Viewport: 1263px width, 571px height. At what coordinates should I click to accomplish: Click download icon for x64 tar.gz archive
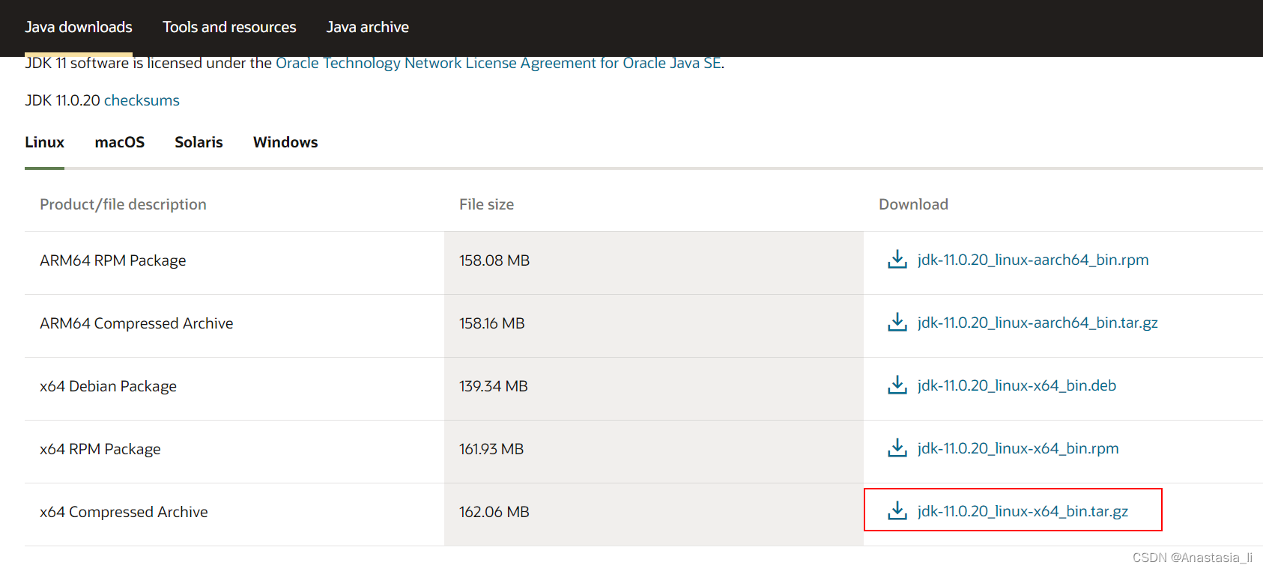[x=897, y=511]
